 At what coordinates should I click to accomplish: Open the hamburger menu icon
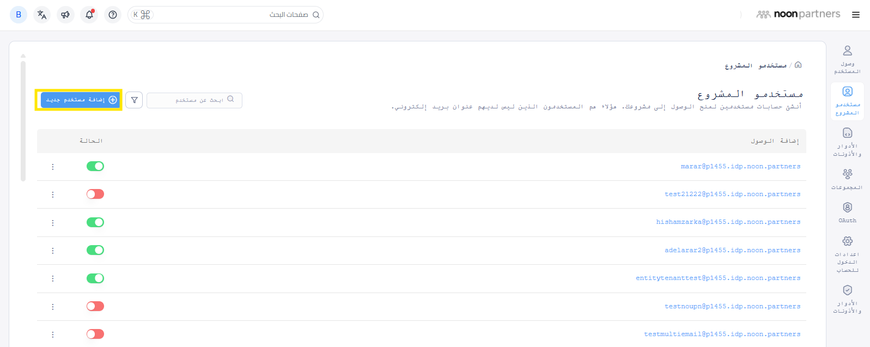(856, 15)
